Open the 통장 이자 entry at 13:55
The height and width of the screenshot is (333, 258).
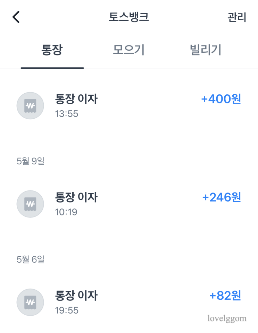click(76, 99)
